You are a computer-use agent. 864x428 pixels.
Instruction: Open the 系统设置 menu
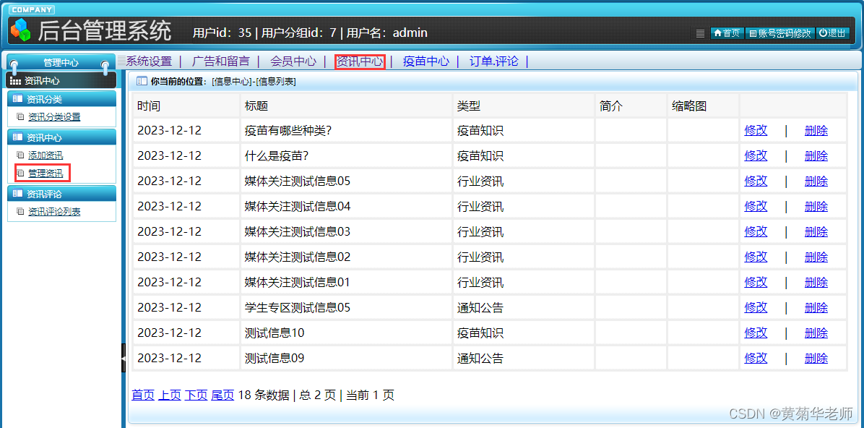pyautogui.click(x=150, y=61)
